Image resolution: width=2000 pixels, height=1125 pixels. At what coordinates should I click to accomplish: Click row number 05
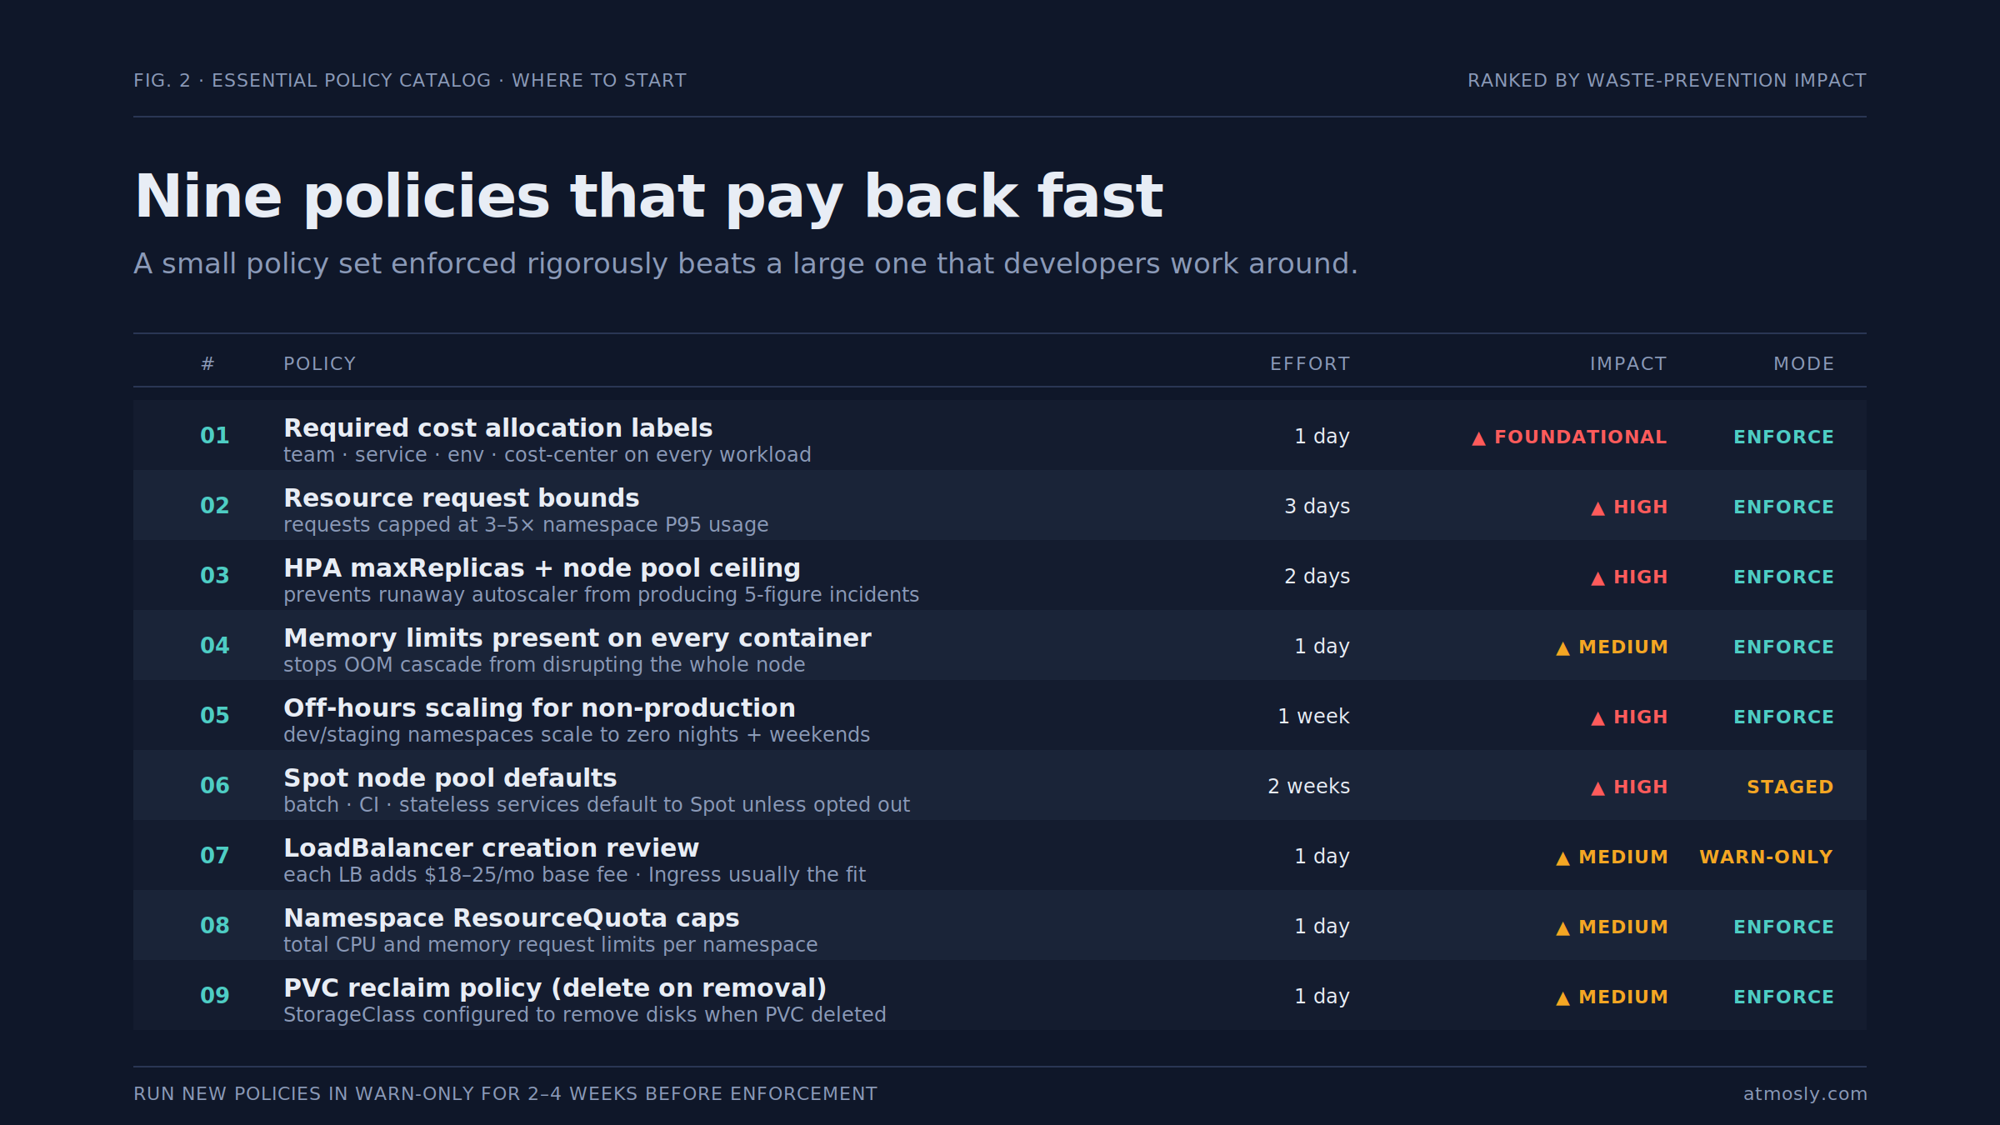click(x=215, y=715)
